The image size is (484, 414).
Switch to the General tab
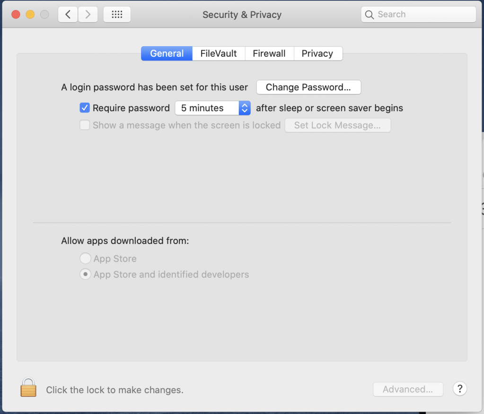(x=167, y=53)
